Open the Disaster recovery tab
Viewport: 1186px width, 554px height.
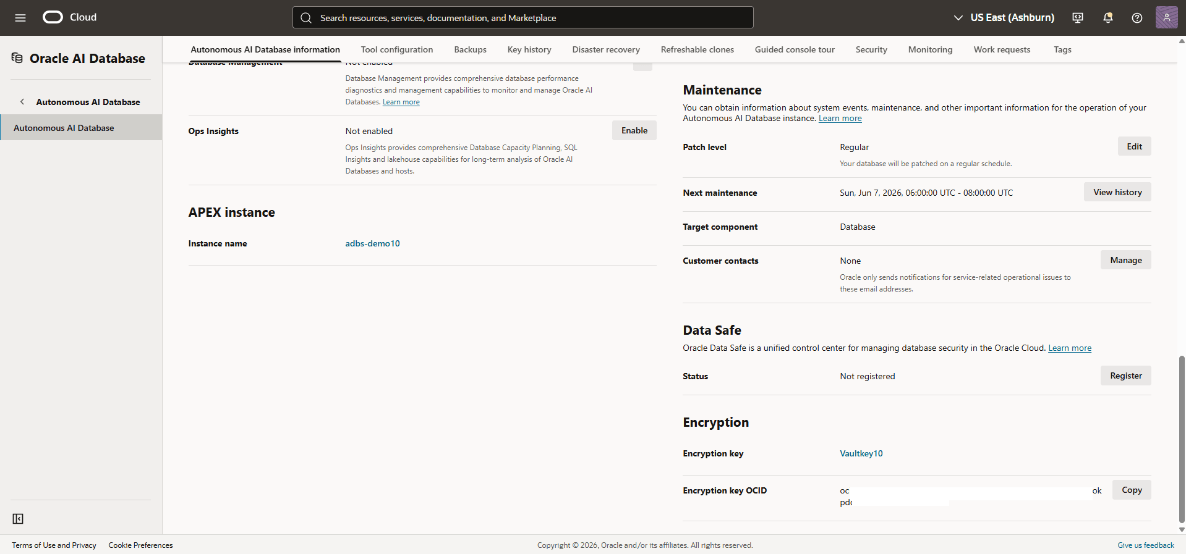coord(606,49)
